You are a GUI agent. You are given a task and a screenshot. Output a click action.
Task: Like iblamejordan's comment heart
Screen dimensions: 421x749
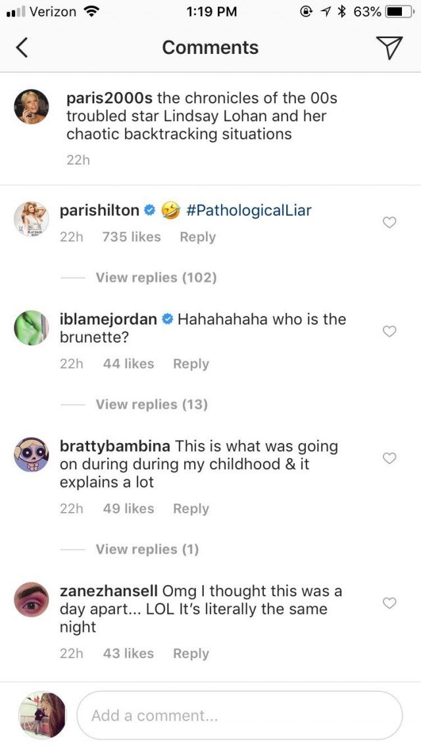tap(389, 331)
